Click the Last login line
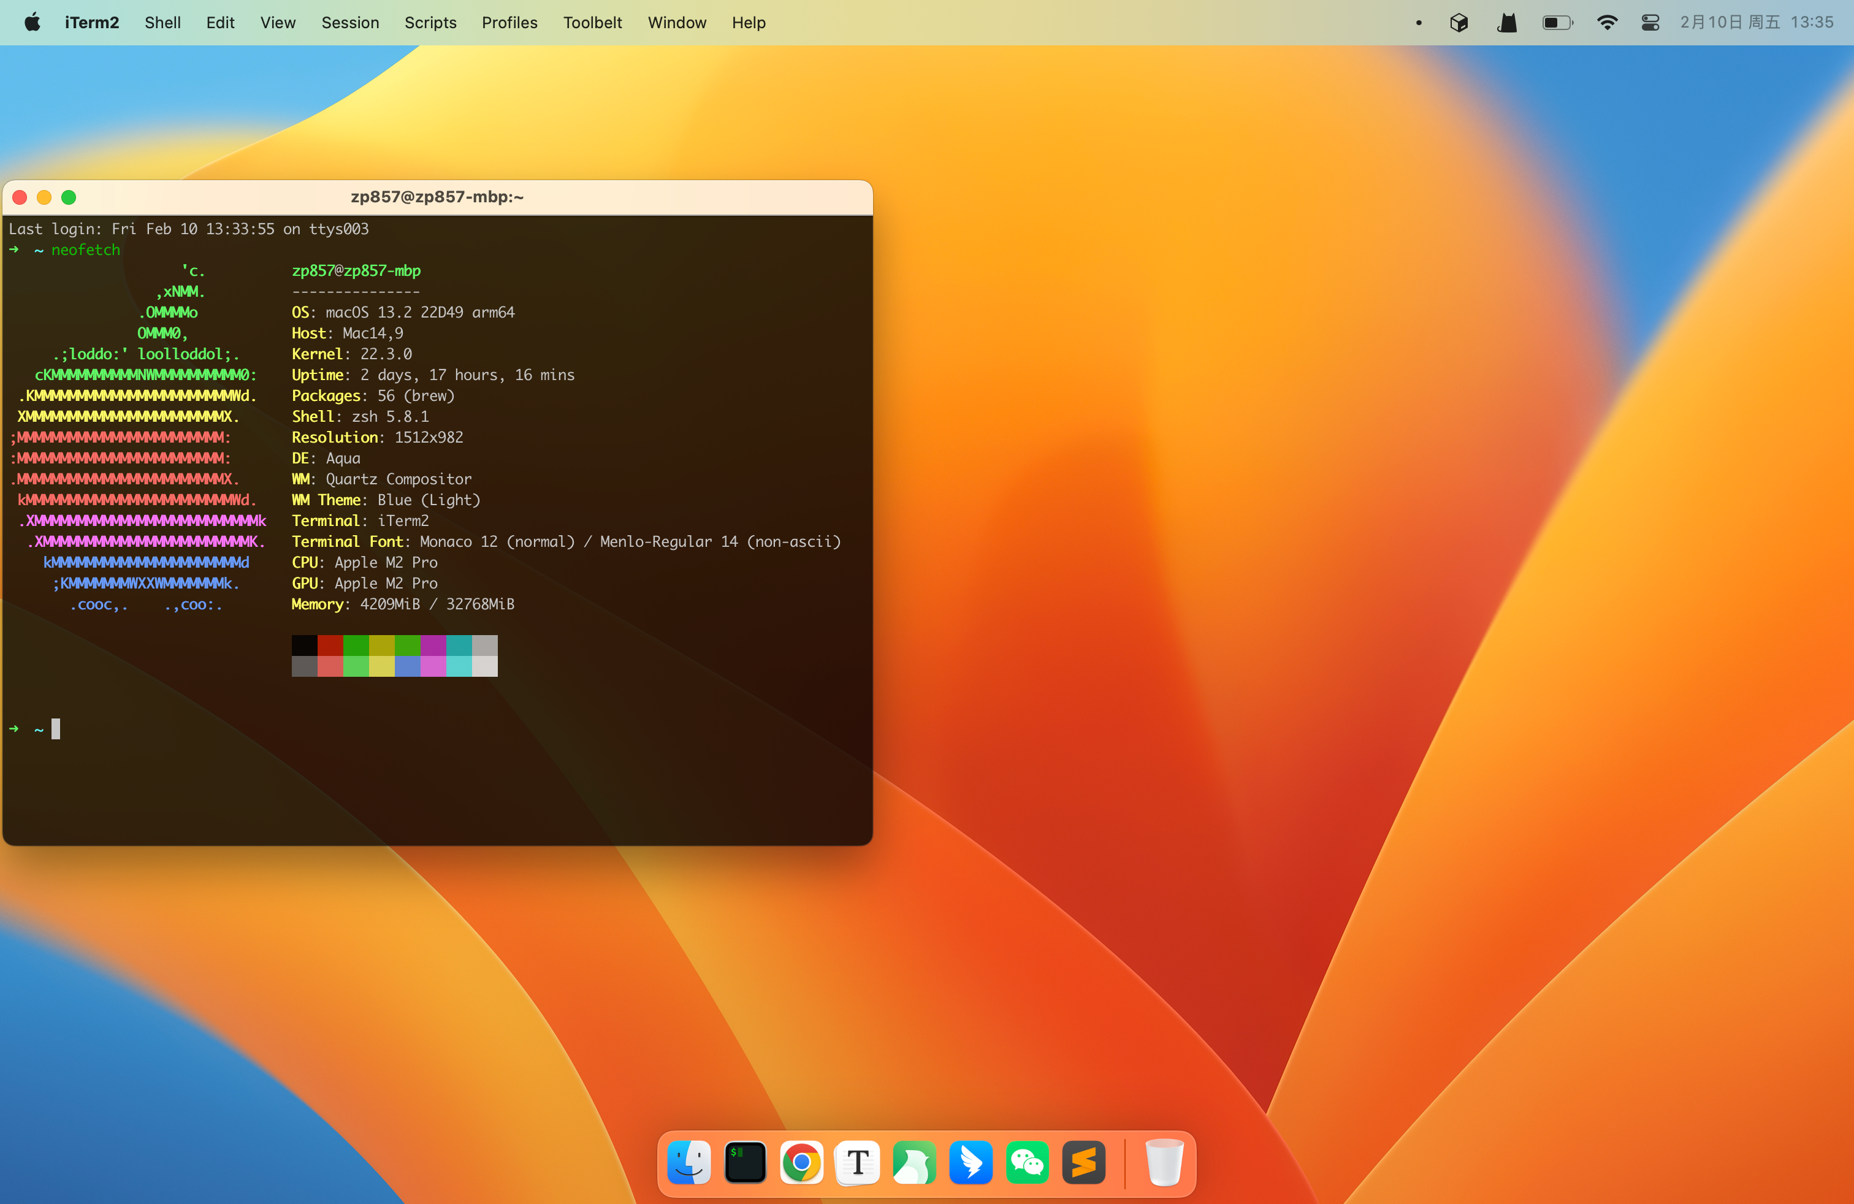This screenshot has width=1854, height=1204. (188, 229)
